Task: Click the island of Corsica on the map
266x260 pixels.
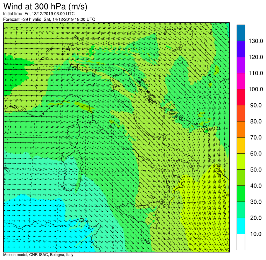Action: tap(74, 134)
